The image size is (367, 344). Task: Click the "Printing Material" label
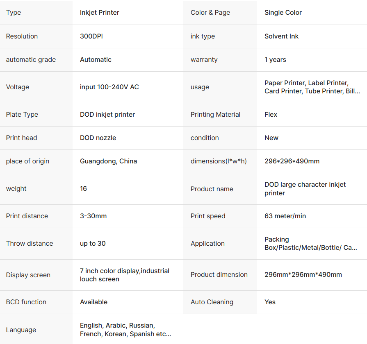coord(215,114)
